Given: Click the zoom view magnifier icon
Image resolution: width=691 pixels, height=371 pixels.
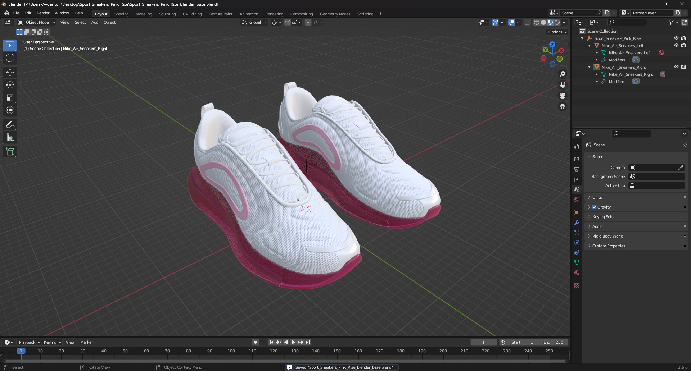Looking at the screenshot, I should coord(562,74).
